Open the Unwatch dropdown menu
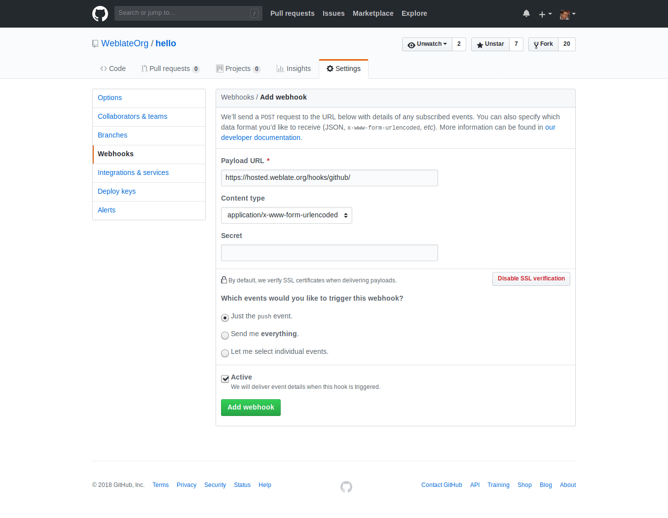668x518 pixels. pyautogui.click(x=427, y=44)
